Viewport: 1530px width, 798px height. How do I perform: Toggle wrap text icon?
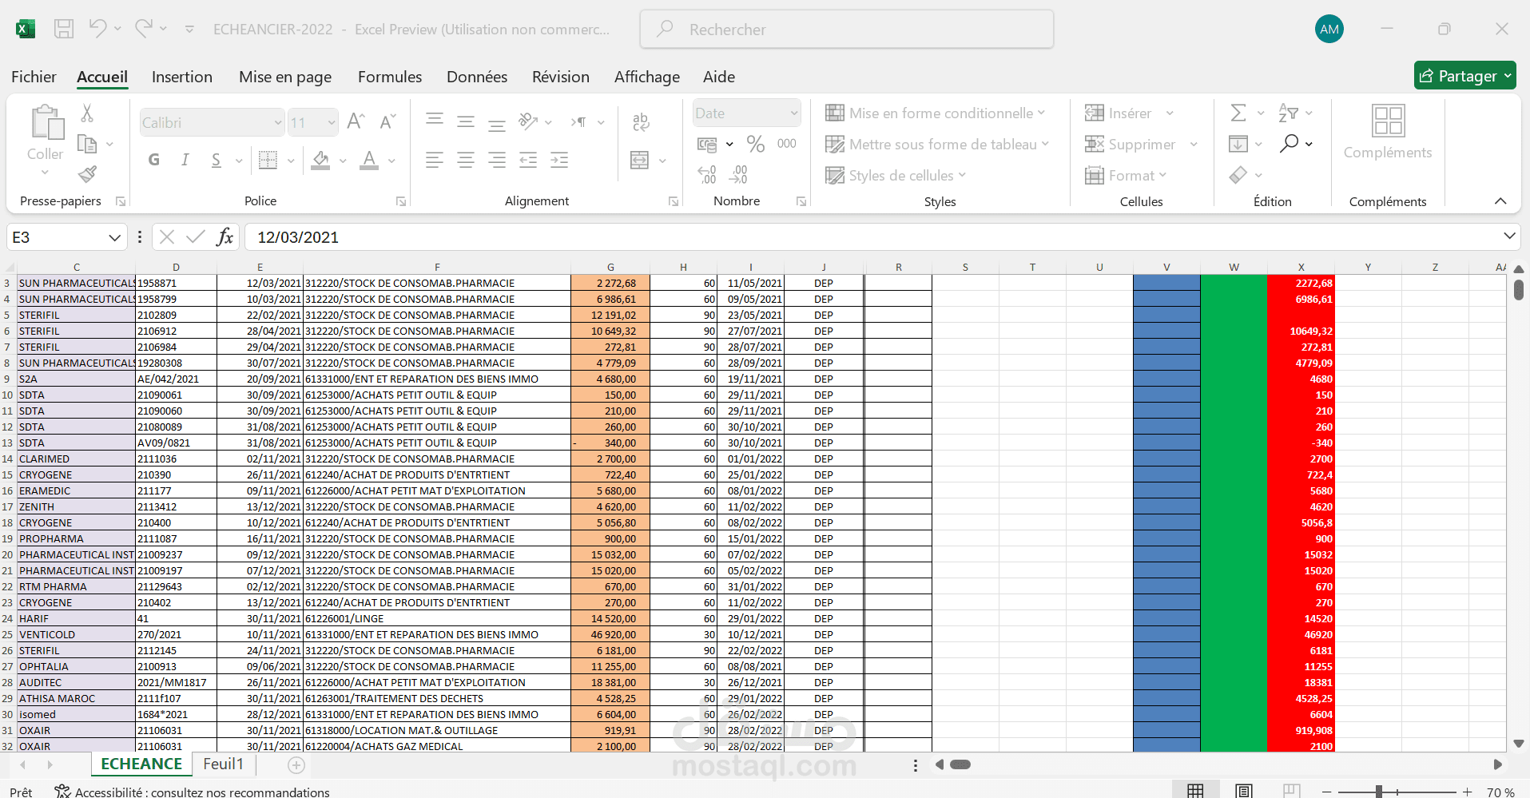(x=641, y=121)
